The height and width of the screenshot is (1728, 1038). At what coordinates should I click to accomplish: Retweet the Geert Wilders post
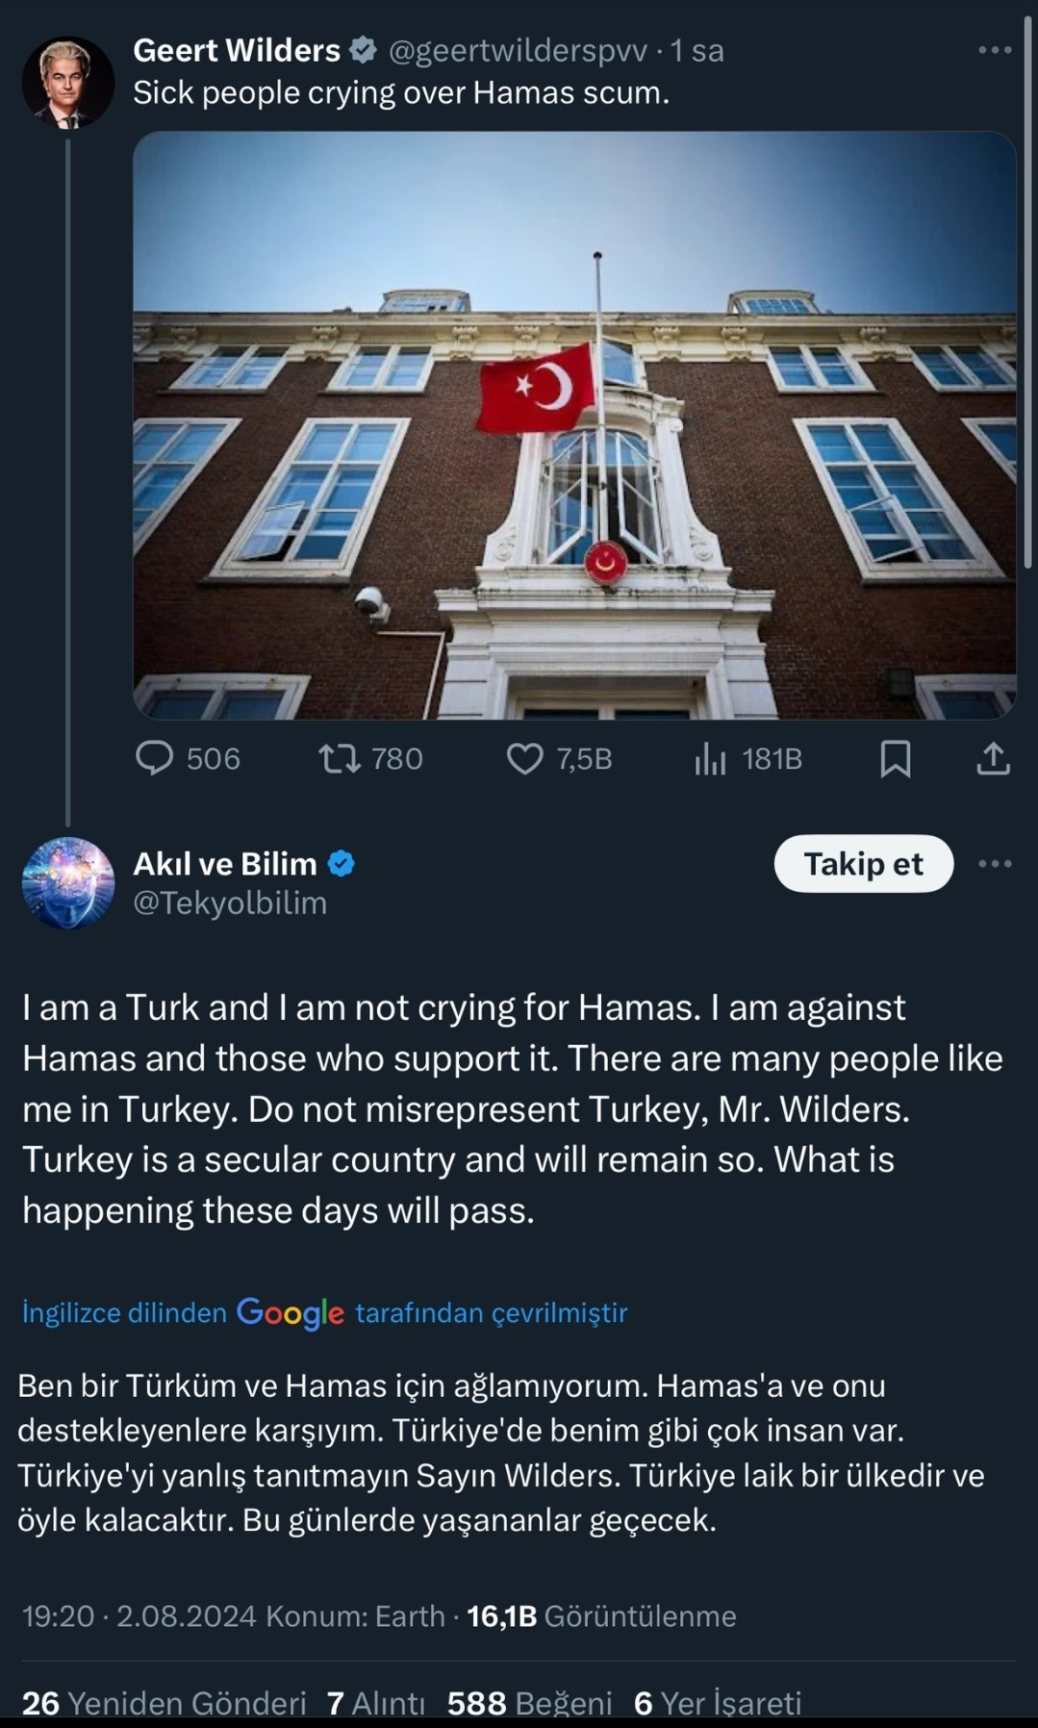[x=370, y=759]
